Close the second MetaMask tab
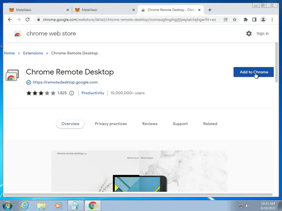282x211 pixels. pos(134,10)
